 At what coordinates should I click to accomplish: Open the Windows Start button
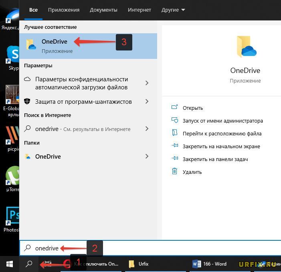click(x=10, y=264)
